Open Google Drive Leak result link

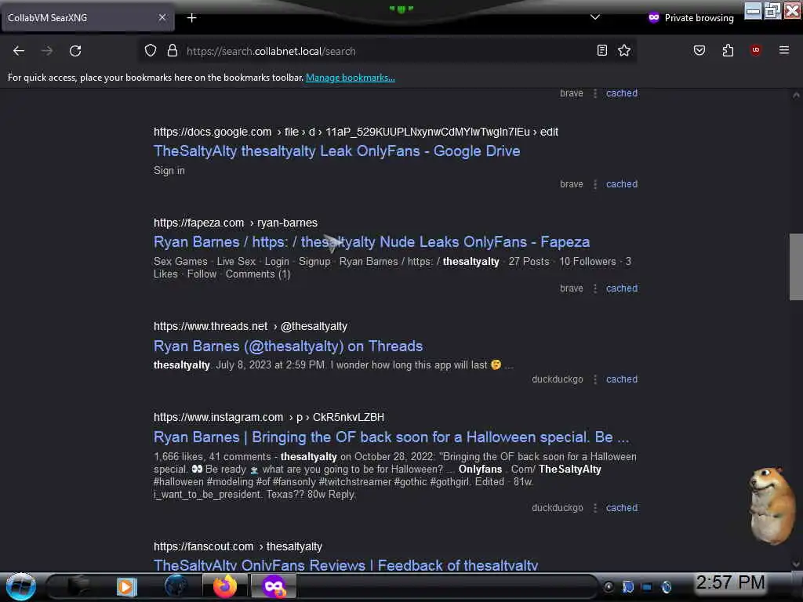337,151
